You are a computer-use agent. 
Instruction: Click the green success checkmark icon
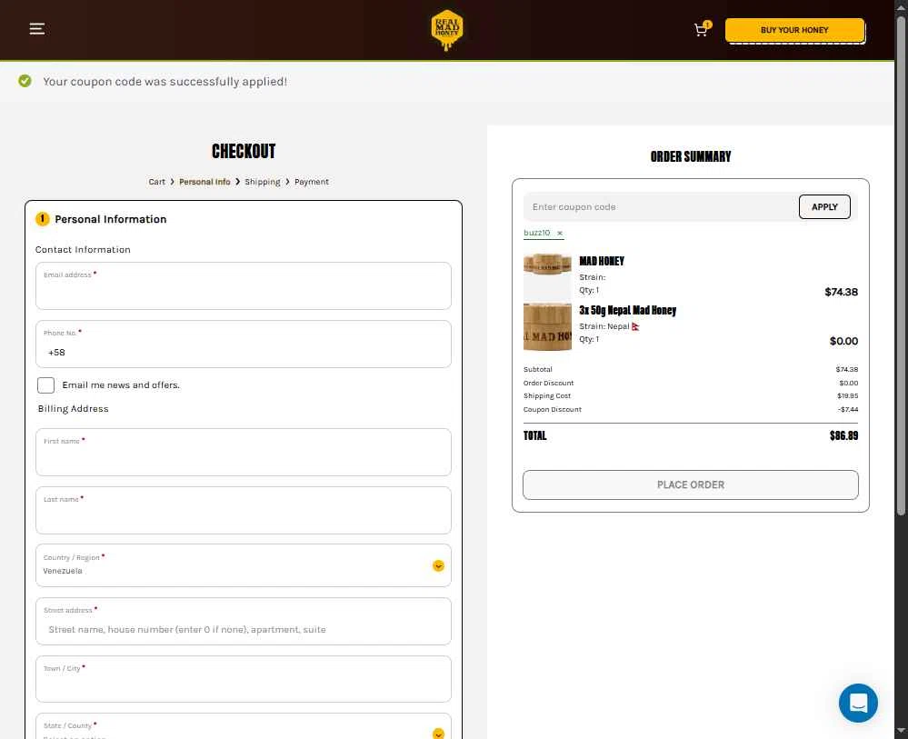coord(25,81)
